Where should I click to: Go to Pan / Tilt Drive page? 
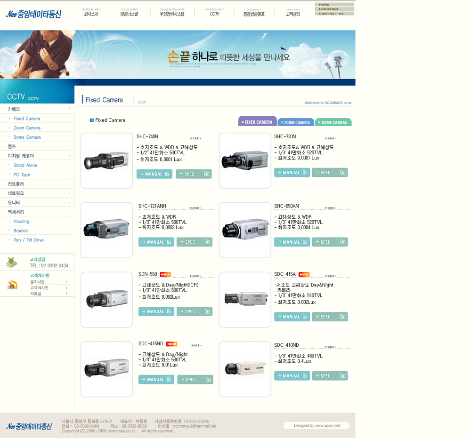click(x=29, y=240)
